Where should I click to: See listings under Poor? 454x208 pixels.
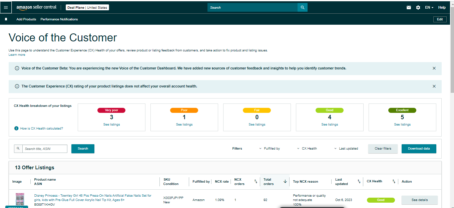point(184,125)
